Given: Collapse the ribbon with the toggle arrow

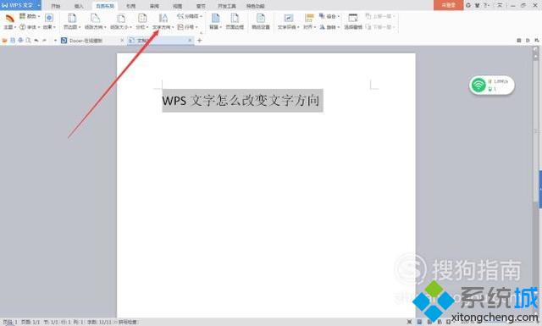Looking at the screenshot, I should click(x=500, y=5).
